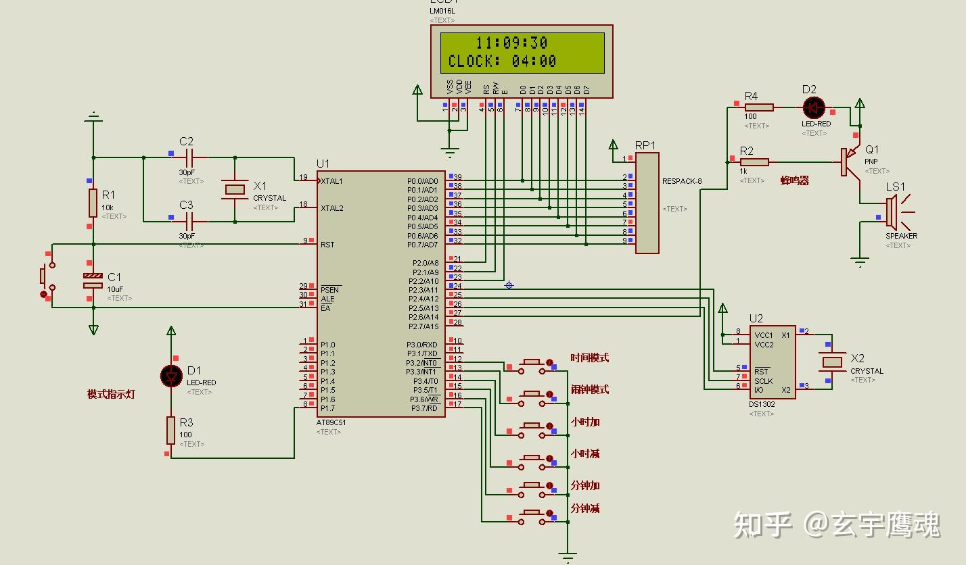Image resolution: width=966 pixels, height=565 pixels.
Task: Click the LM016L label
Action: pyautogui.click(x=442, y=11)
